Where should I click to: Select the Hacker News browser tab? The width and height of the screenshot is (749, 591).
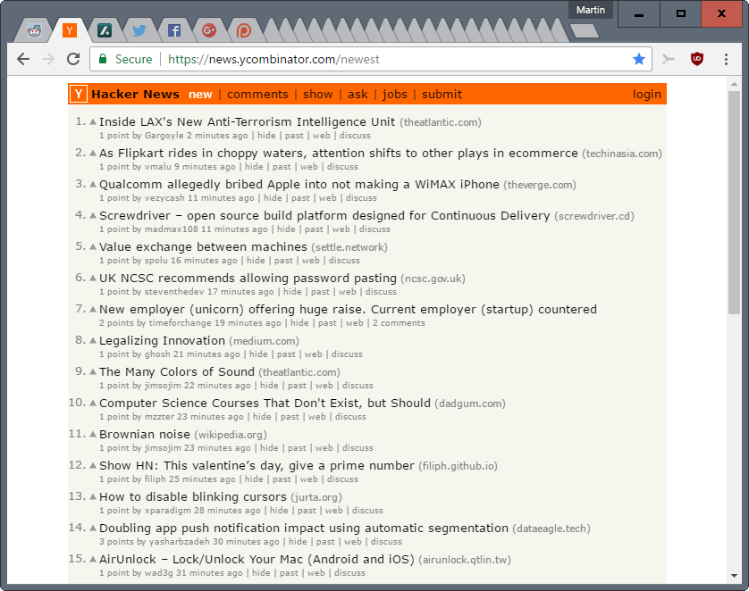click(70, 31)
